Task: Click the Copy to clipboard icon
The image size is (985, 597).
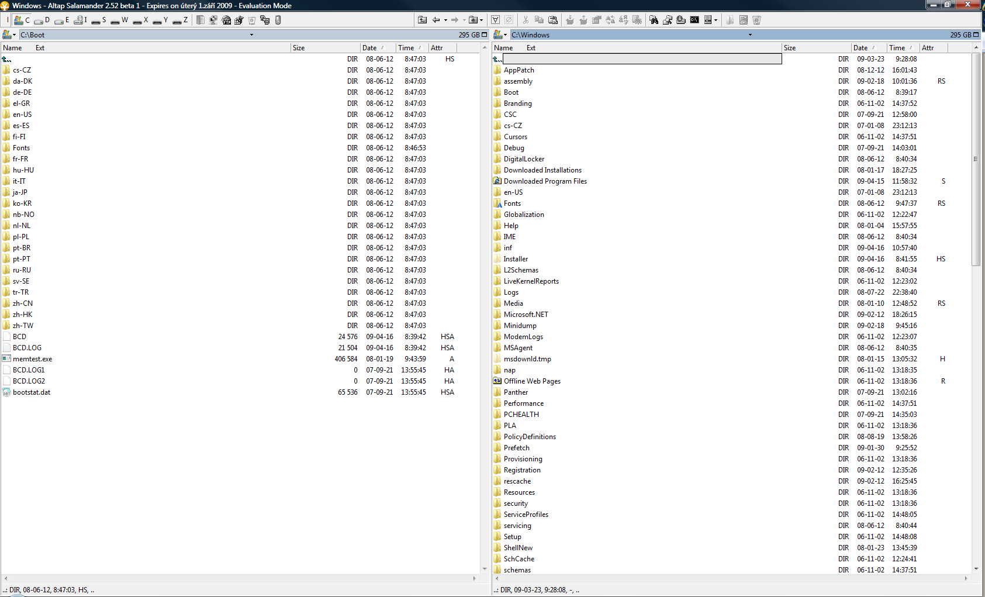Action: [539, 20]
